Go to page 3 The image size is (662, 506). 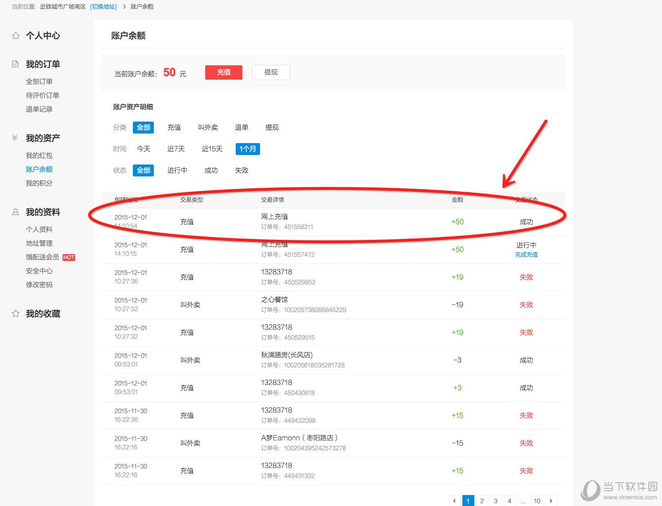[x=496, y=501]
